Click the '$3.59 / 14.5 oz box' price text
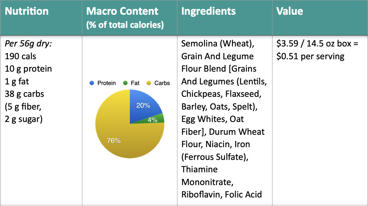The height and width of the screenshot is (206, 368). (314, 43)
